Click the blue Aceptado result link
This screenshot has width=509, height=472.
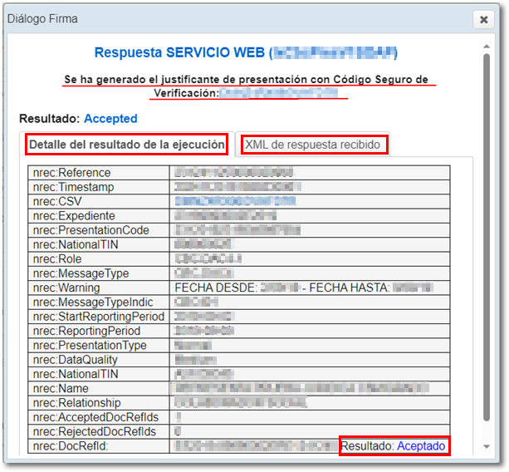tap(421, 446)
